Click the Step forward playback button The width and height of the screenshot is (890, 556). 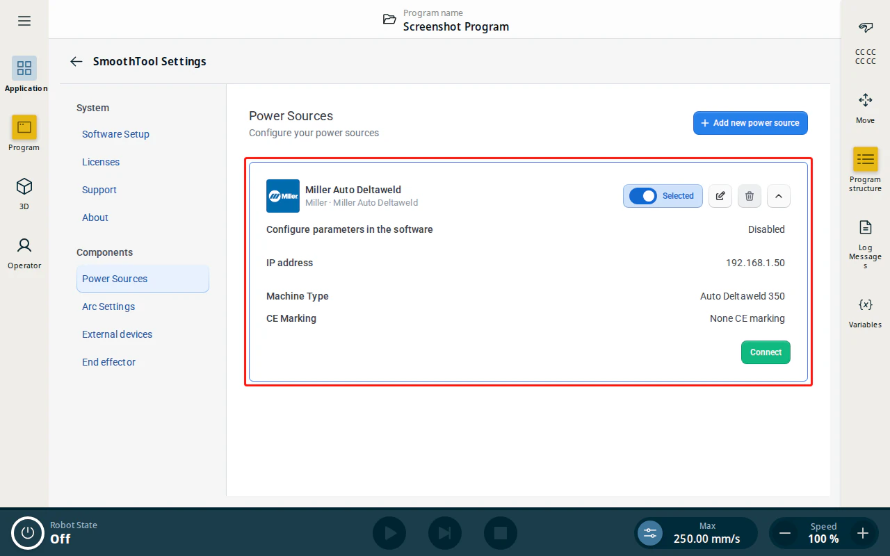[445, 533]
